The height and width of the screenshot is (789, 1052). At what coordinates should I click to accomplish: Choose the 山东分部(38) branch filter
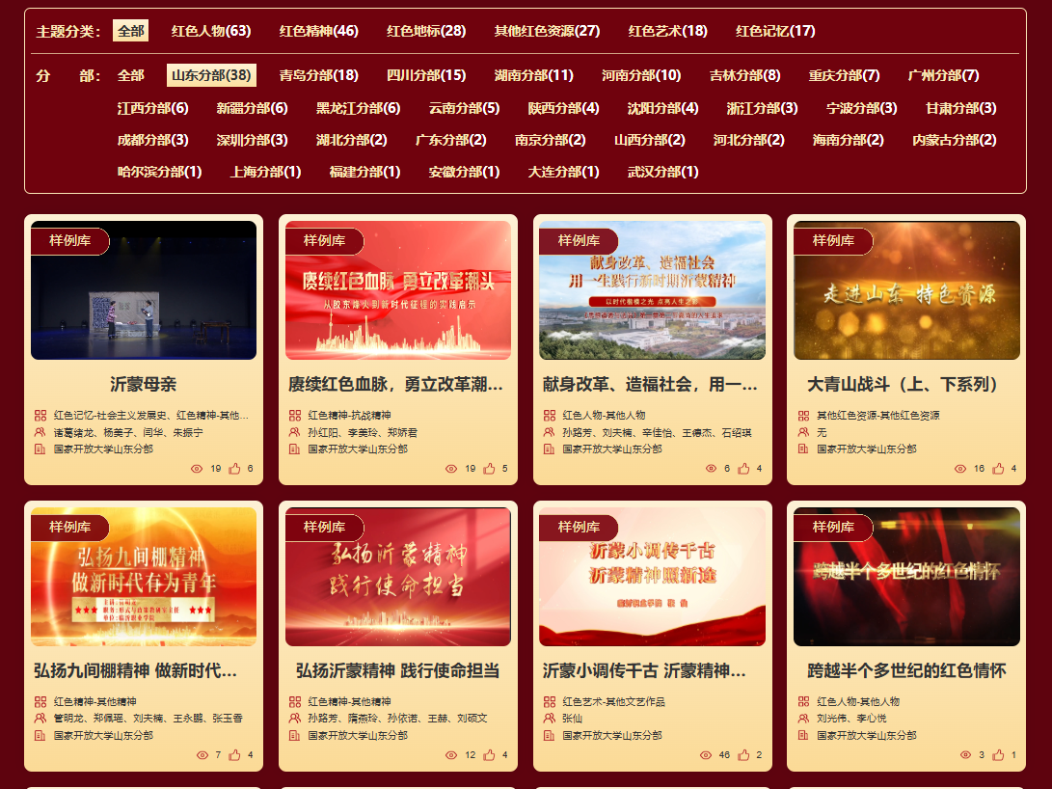[211, 75]
